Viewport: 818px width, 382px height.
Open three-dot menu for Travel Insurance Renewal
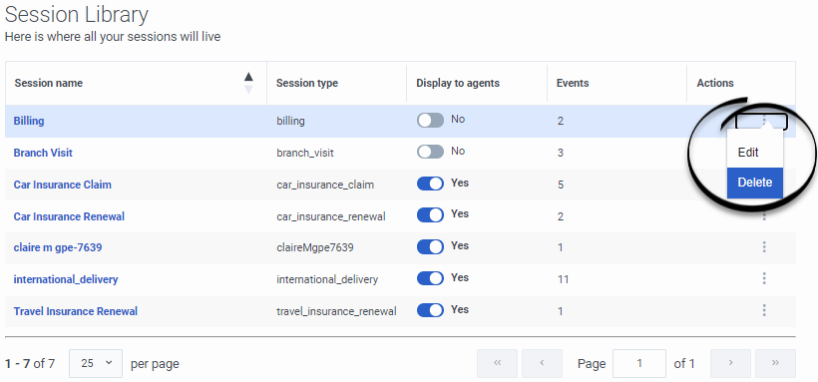[764, 310]
